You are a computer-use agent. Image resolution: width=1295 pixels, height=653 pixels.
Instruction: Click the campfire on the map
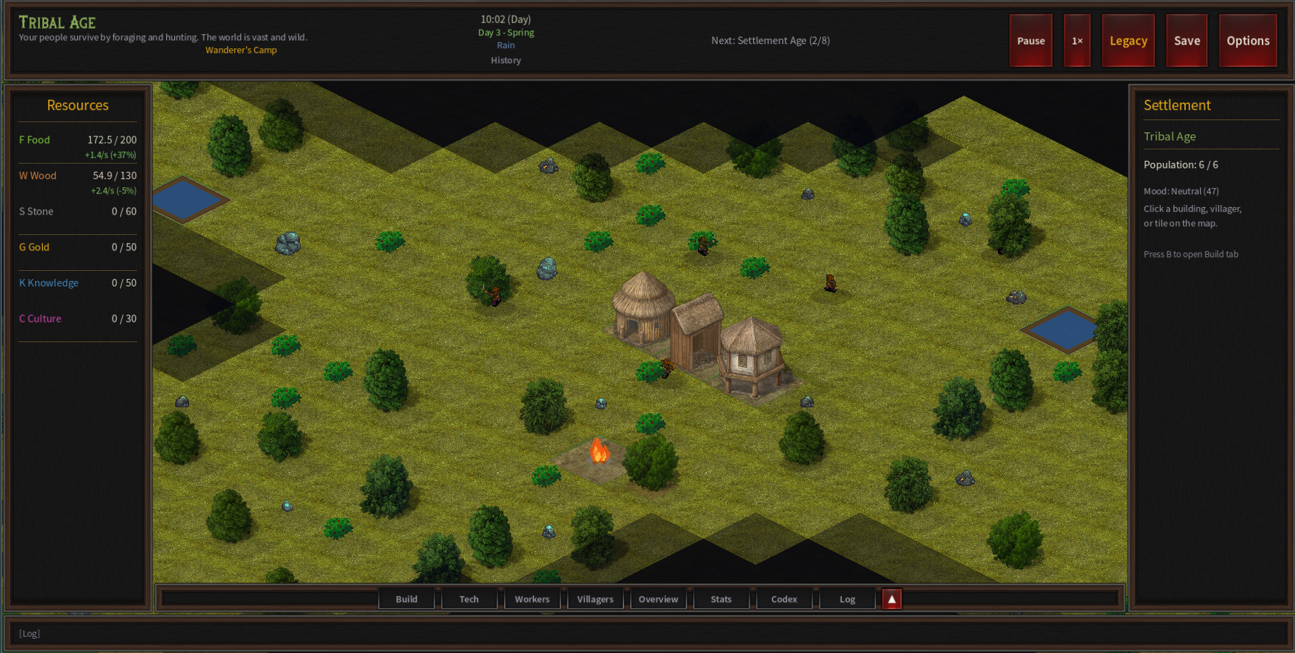click(x=598, y=451)
